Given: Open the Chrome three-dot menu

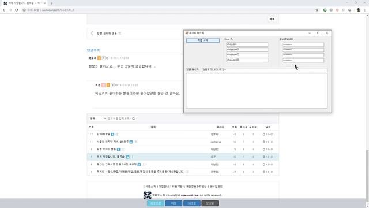Looking at the screenshot, I should coord(365,10).
